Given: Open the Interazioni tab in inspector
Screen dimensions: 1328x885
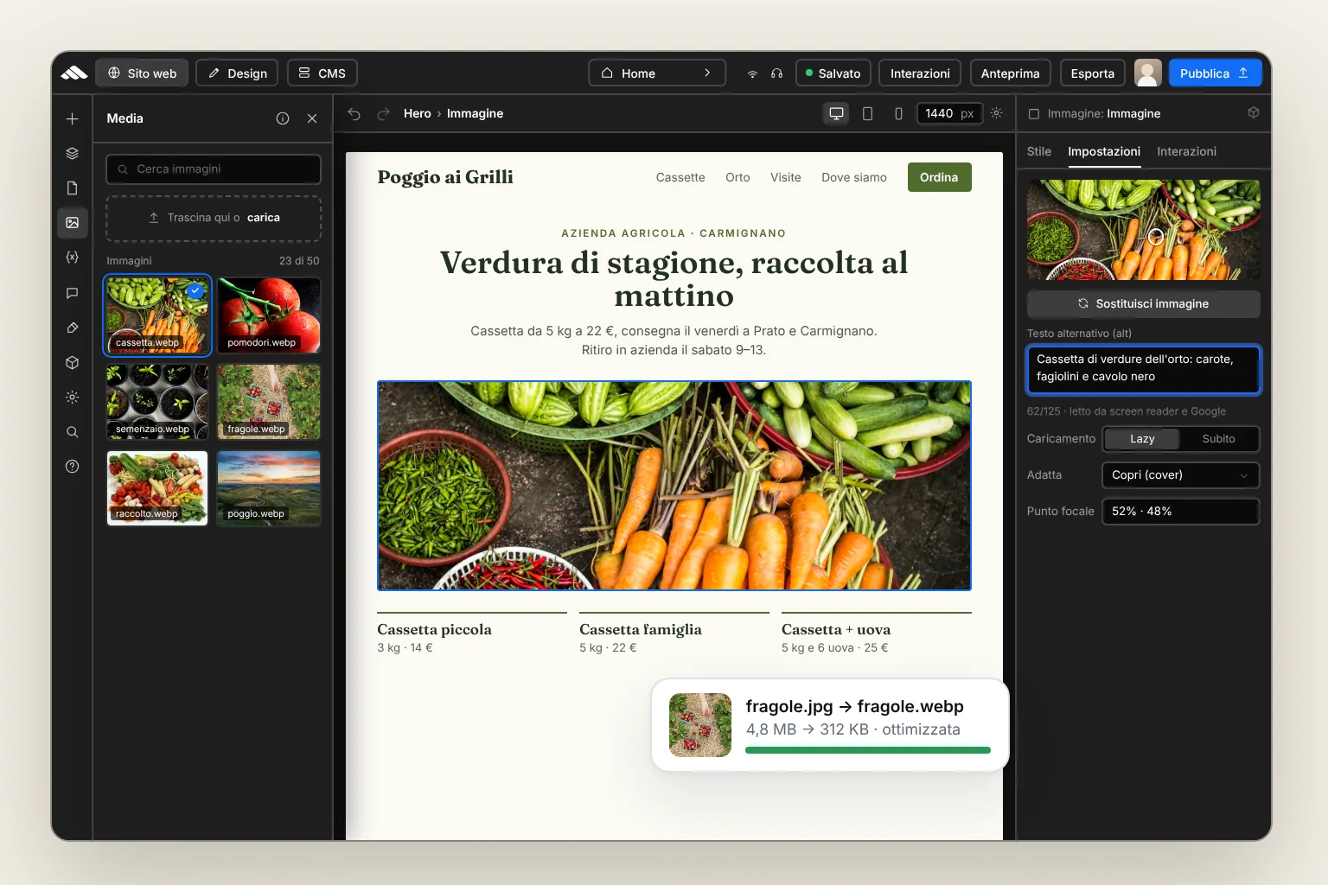Looking at the screenshot, I should click(x=1186, y=151).
